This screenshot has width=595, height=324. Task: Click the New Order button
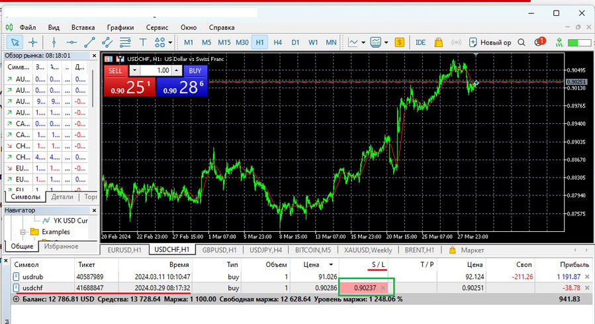coord(490,42)
